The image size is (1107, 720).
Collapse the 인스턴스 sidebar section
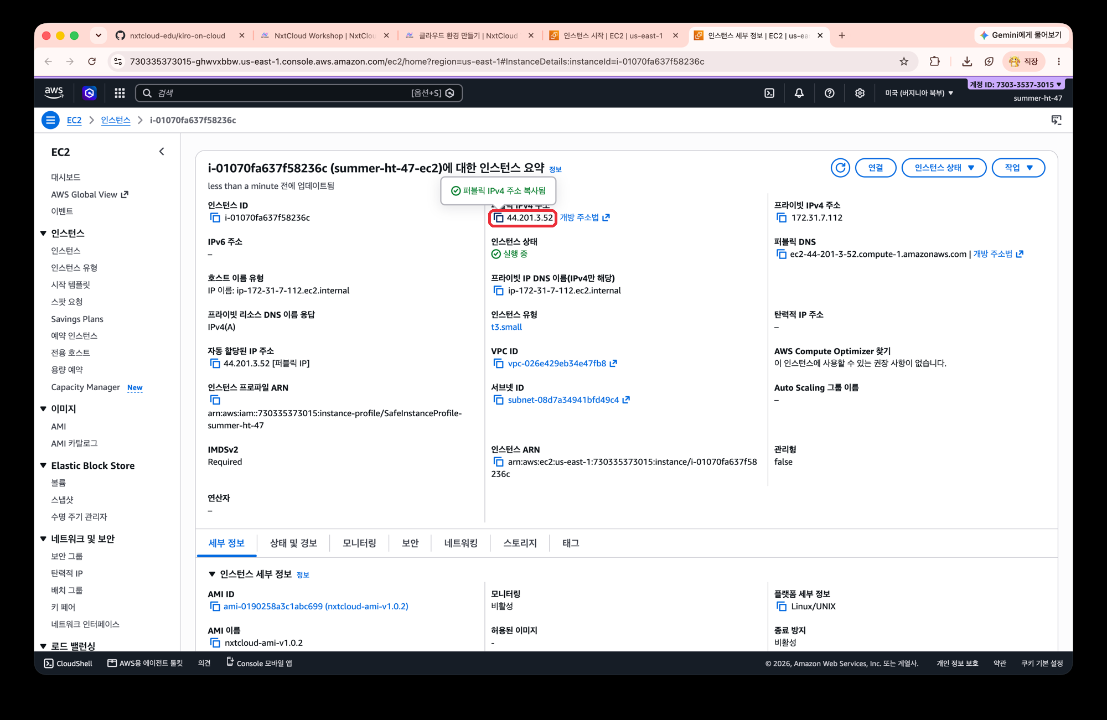[x=43, y=234]
